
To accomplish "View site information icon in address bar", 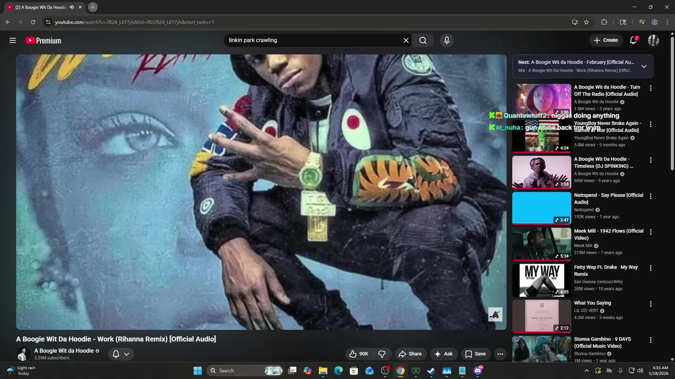I will click(48, 22).
